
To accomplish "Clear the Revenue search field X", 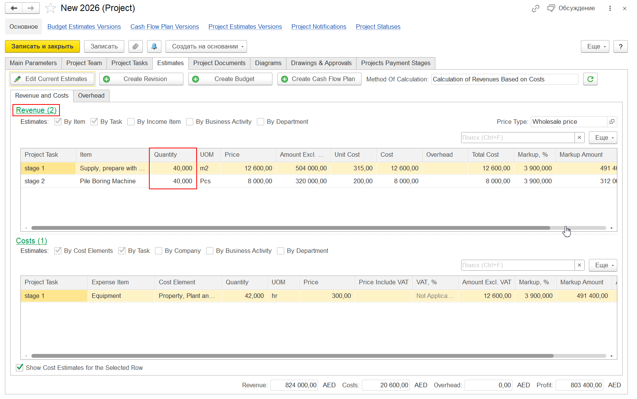I will coord(579,137).
